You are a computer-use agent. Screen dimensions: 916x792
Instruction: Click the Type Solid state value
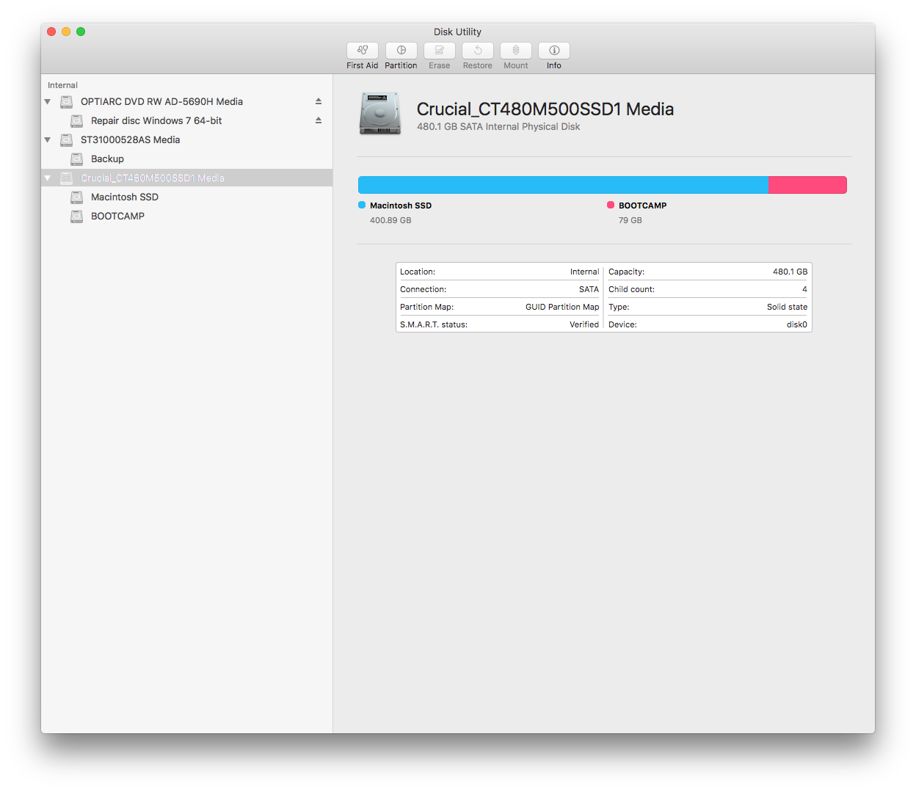point(787,307)
